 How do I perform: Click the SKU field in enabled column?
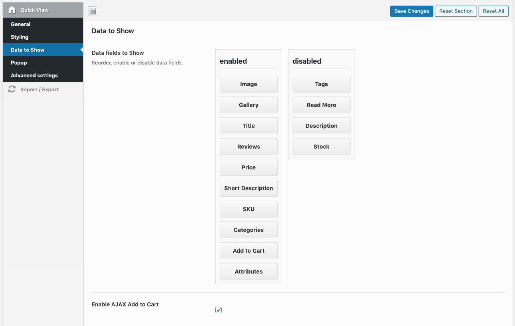point(248,209)
